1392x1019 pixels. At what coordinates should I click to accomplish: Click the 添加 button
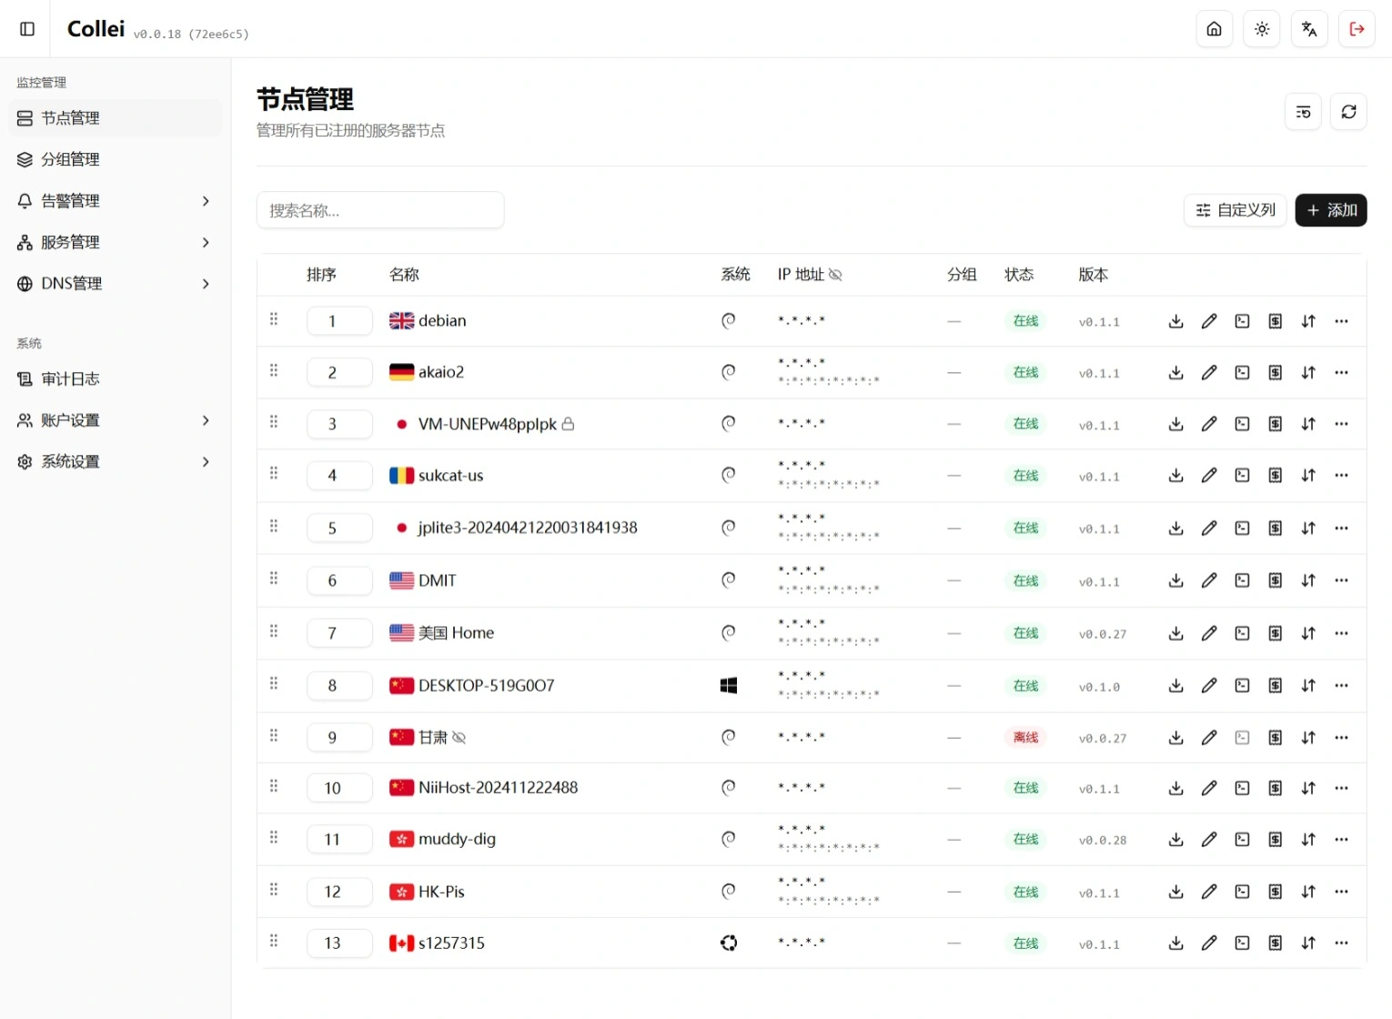click(1330, 210)
